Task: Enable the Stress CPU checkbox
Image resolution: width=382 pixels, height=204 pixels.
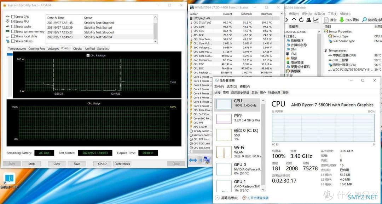Action: pos(13,17)
